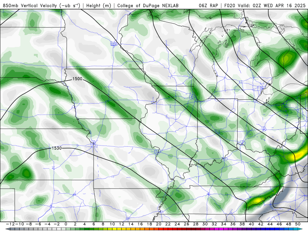Screen dimensions: 308x231
Task: Click the -10 value on color scale
Action: pos(19,224)
